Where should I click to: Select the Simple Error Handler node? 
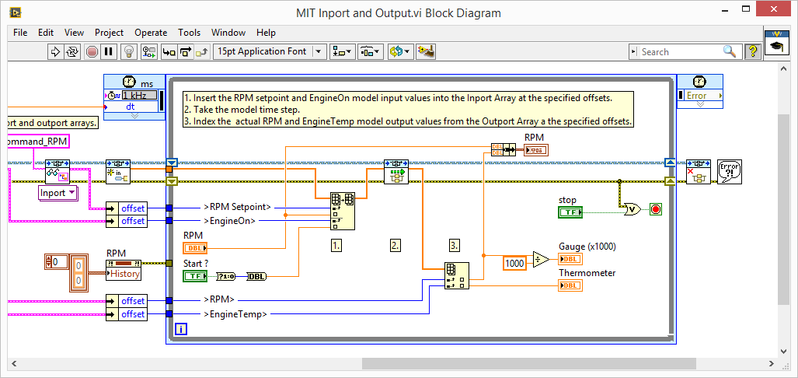tap(730, 172)
